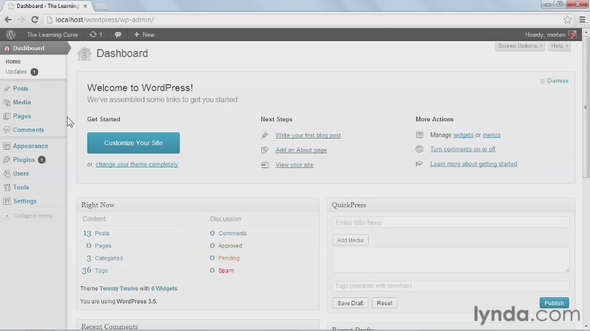Click the Publish button in QuickPress
The image size is (590, 331).
click(554, 303)
